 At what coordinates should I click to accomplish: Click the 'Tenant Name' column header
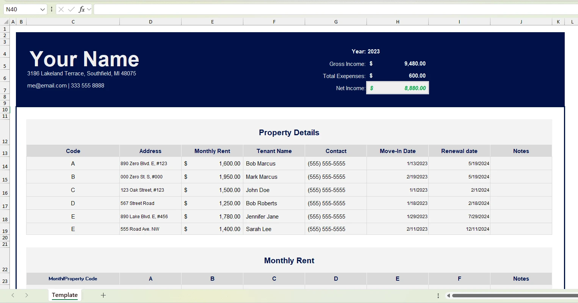point(274,151)
